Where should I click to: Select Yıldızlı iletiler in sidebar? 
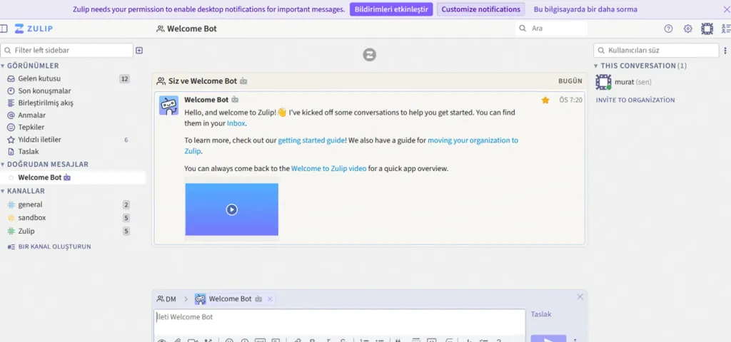(39, 140)
